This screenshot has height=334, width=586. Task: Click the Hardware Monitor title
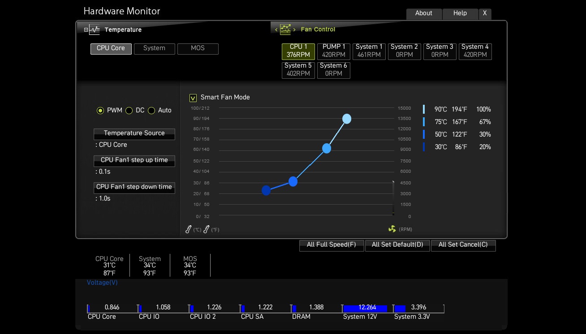click(x=122, y=11)
